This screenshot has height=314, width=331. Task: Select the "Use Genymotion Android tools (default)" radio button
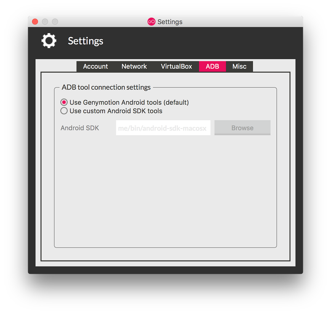pos(64,102)
